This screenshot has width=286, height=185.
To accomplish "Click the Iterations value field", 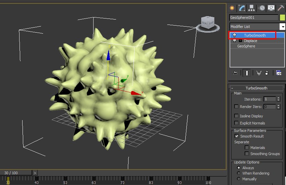I will coord(270,99).
